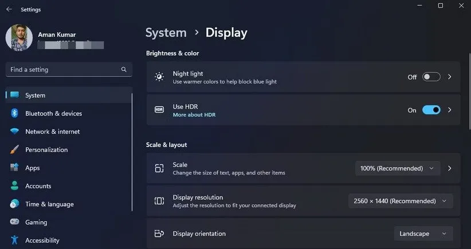This screenshot has height=249, width=471.
Task: Click the Time & language globe icon
Action: pyautogui.click(x=14, y=204)
